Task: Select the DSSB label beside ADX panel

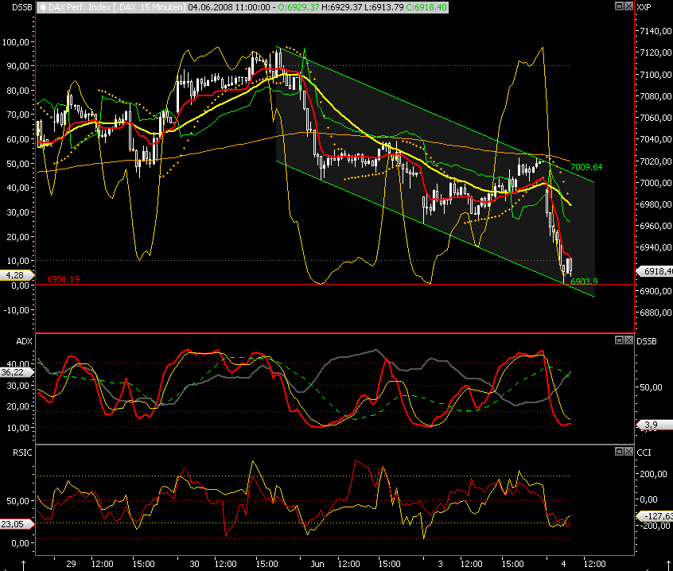Action: point(647,341)
